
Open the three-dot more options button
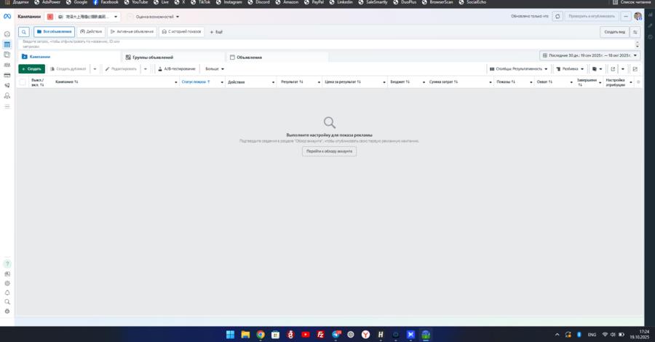pyautogui.click(x=624, y=16)
